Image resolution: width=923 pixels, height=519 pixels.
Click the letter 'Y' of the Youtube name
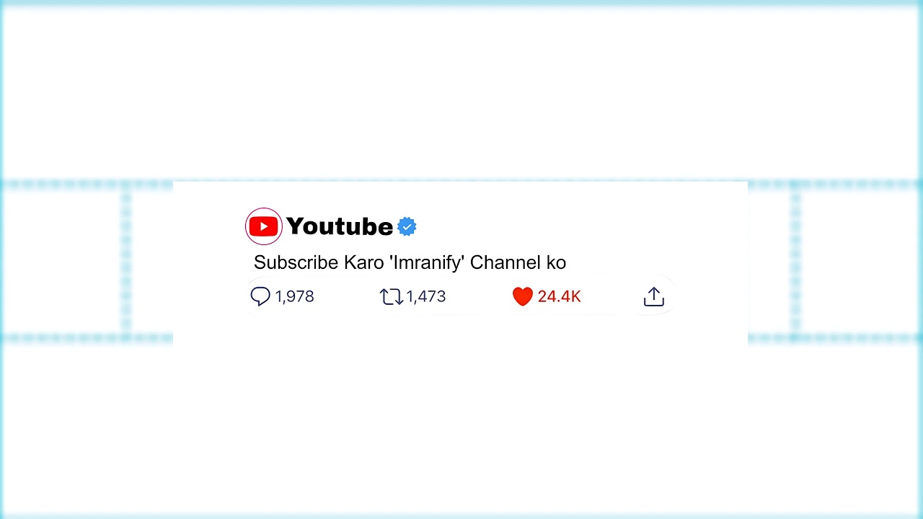pyautogui.click(x=295, y=227)
